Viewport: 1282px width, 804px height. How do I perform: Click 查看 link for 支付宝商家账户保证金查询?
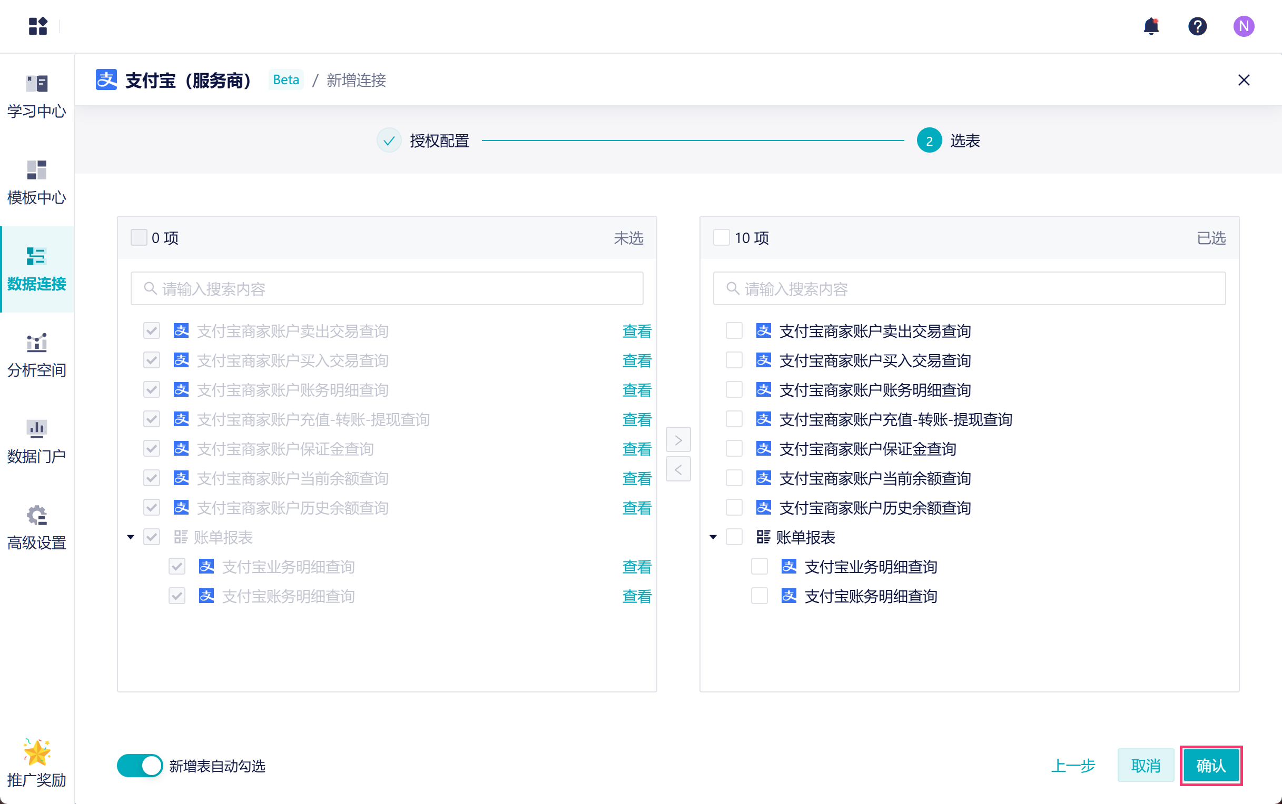click(636, 449)
